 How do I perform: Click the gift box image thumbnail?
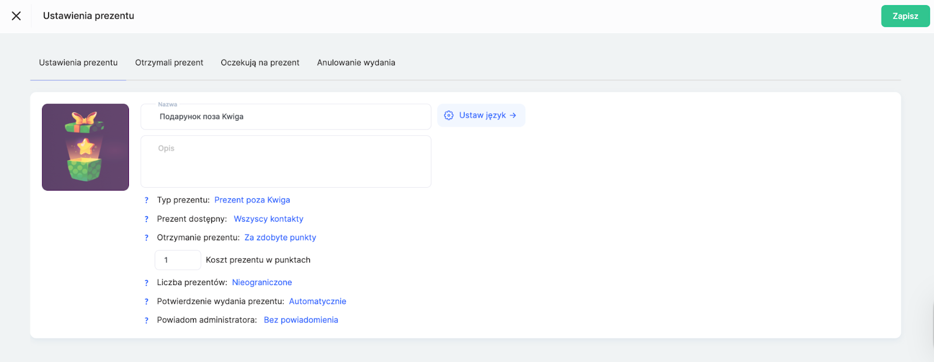click(x=85, y=147)
